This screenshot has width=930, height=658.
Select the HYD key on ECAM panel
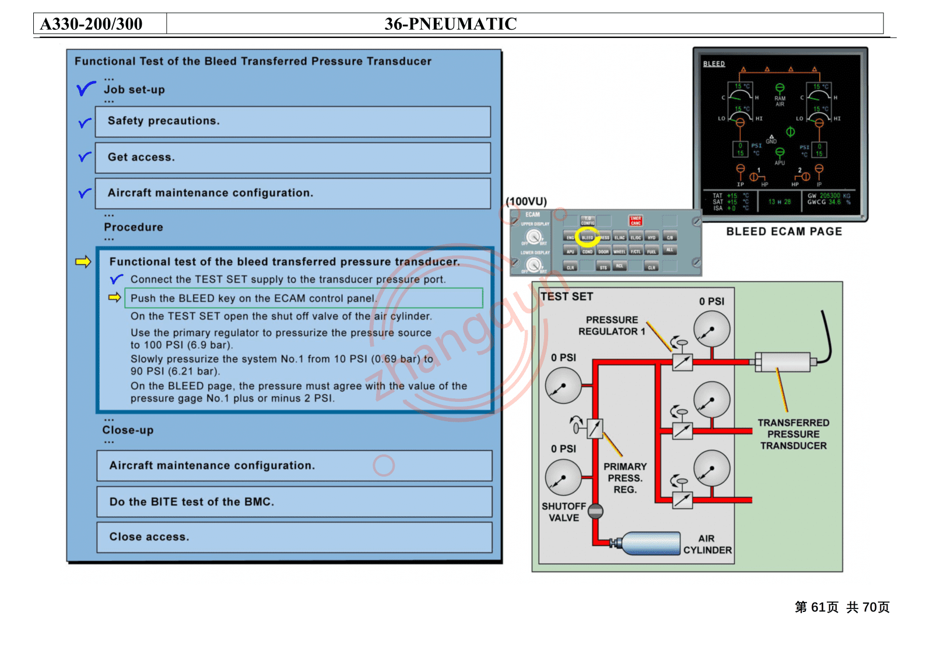(x=651, y=236)
